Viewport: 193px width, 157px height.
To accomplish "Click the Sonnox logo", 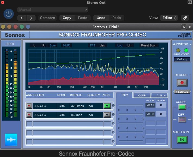I will (15, 35).
